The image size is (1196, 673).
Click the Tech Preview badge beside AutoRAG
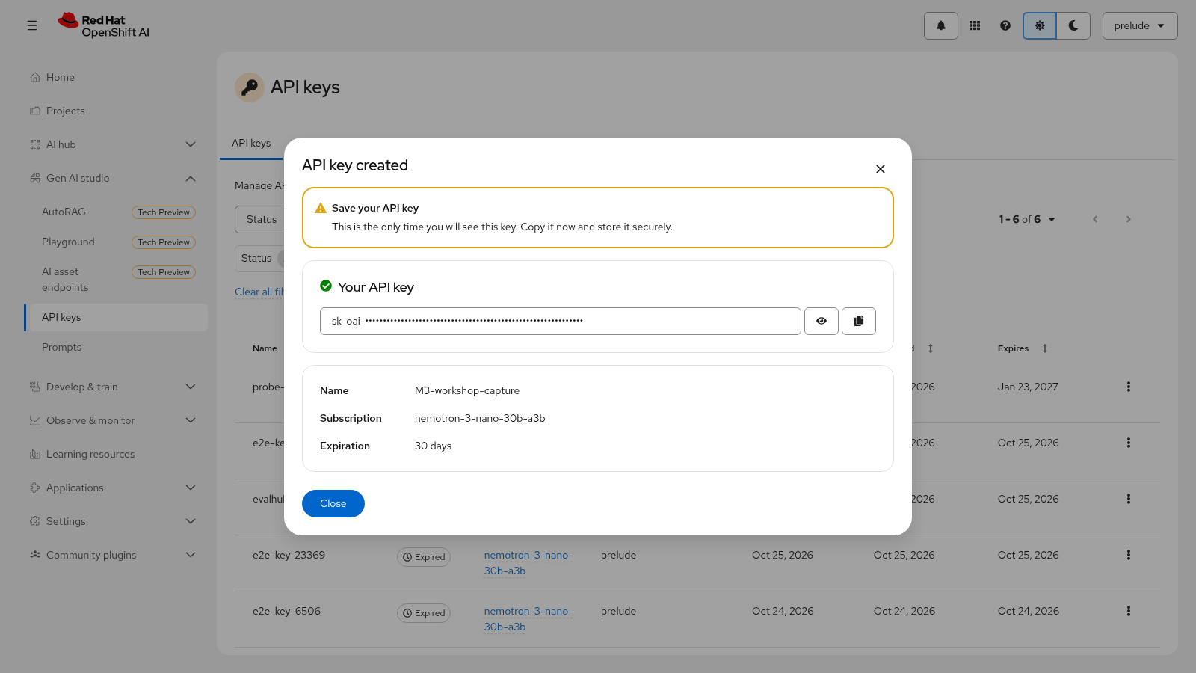coord(164,212)
